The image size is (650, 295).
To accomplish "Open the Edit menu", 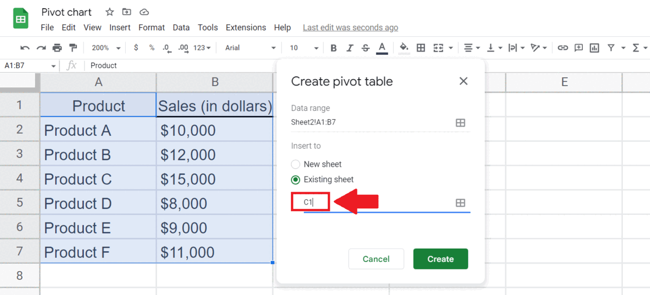I will 69,28.
